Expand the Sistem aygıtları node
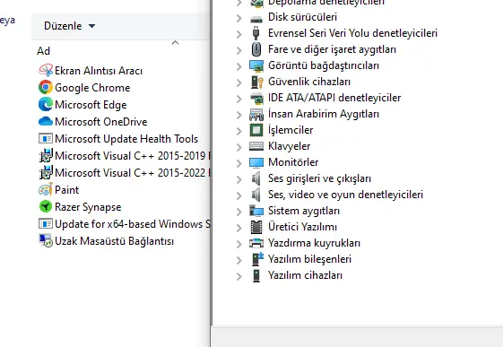The image size is (503, 347). click(239, 212)
